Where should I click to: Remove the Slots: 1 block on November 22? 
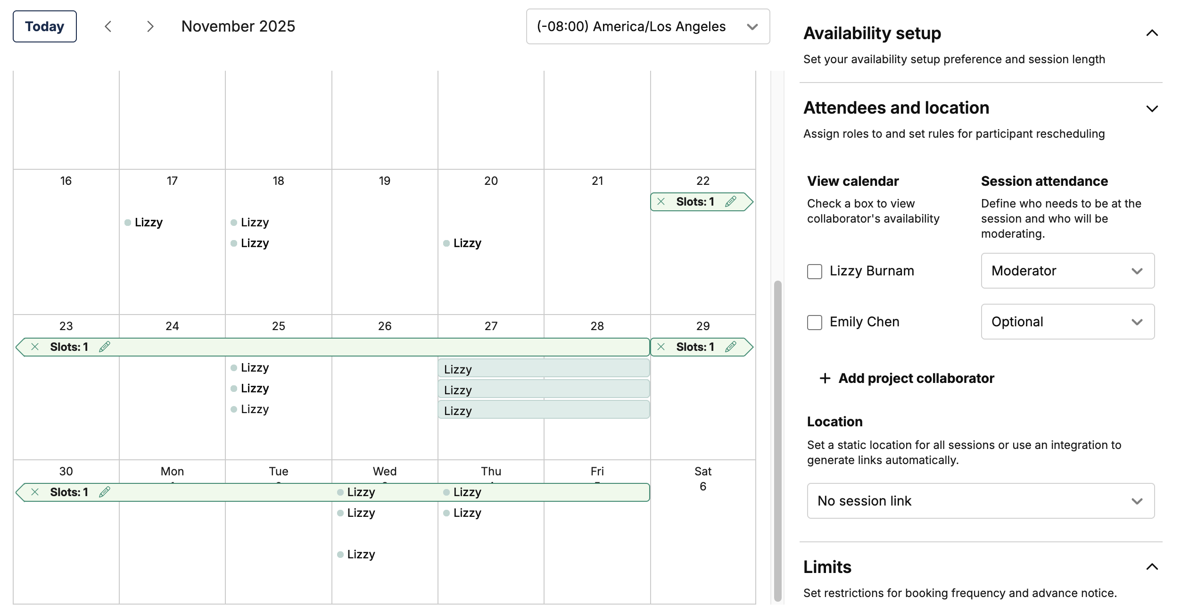click(661, 202)
